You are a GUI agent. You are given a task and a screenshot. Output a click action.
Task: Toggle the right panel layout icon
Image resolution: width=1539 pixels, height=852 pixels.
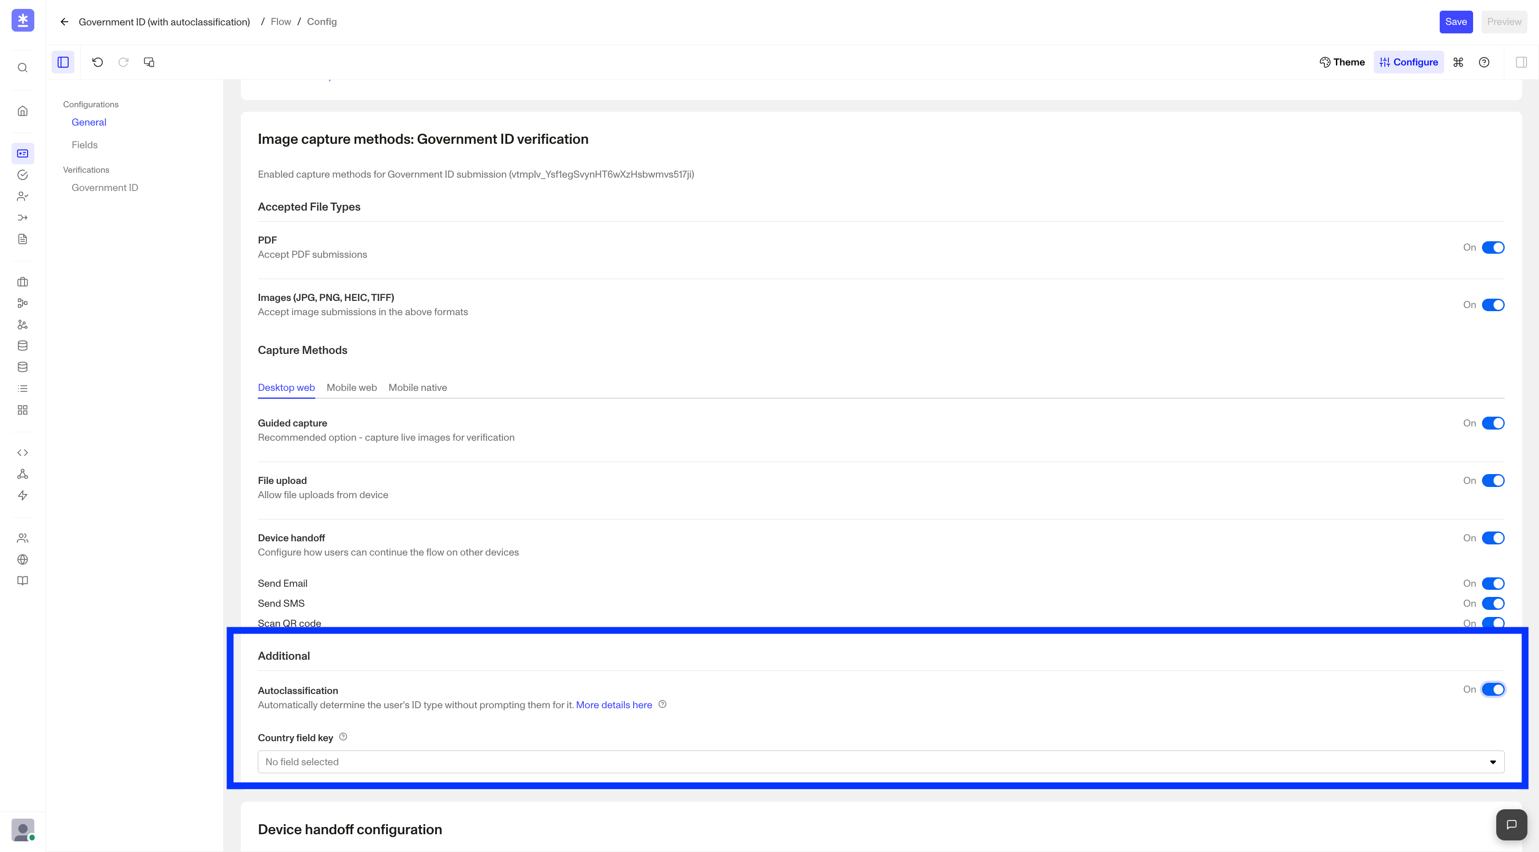pyautogui.click(x=1521, y=62)
